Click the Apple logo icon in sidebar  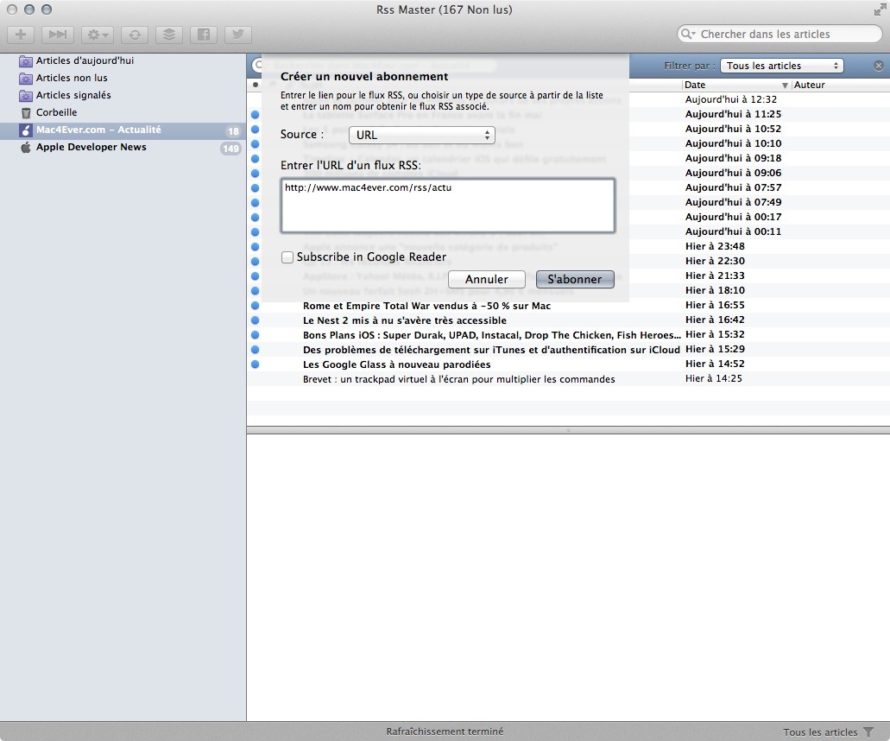26,148
